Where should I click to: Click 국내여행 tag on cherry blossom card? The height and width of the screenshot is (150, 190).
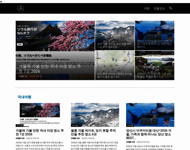tap(19, 125)
